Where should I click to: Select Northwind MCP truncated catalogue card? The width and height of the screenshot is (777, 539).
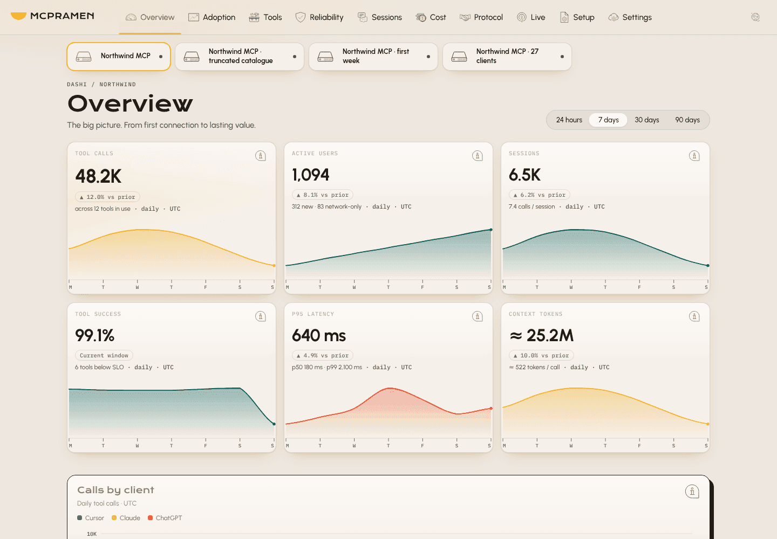point(240,57)
